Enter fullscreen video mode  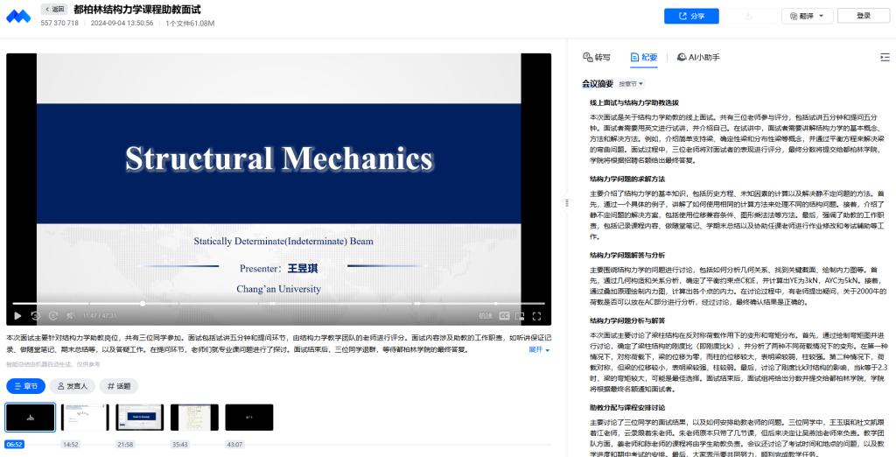coord(537,315)
